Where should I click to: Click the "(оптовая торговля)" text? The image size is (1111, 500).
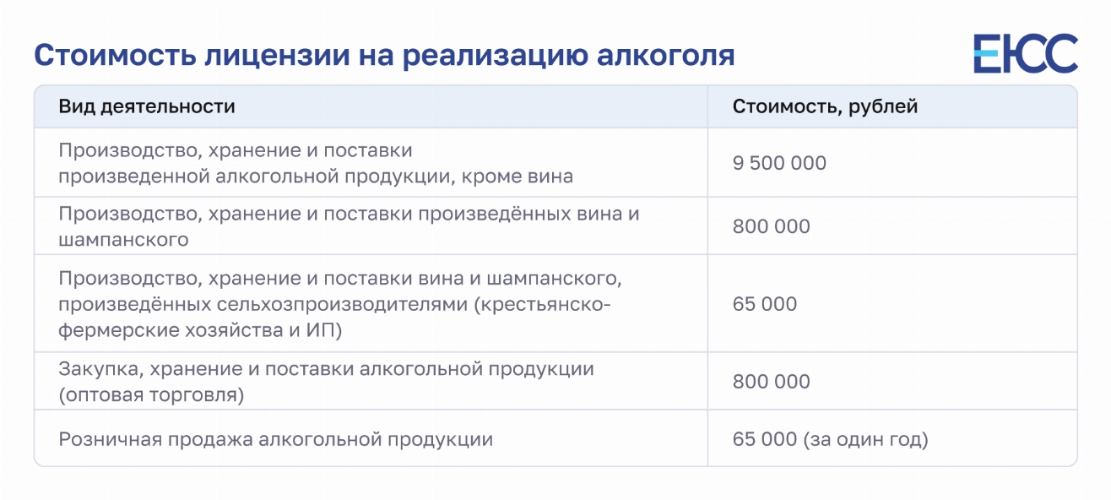[151, 394]
